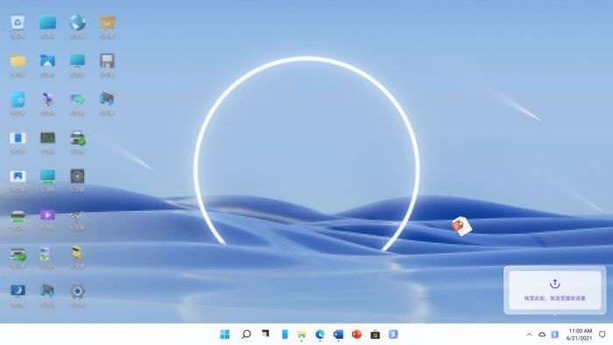Open Task View on the taskbar
The width and height of the screenshot is (613, 345).
pyautogui.click(x=265, y=334)
